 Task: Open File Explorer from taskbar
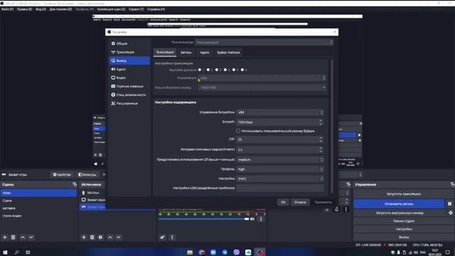pyautogui.click(x=190, y=252)
